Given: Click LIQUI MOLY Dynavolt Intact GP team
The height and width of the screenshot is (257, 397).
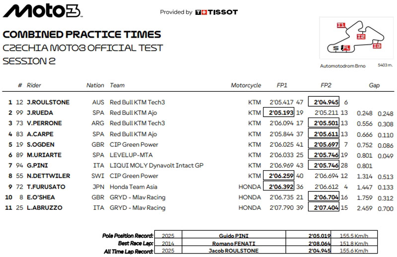Looking at the screenshot, I should pyautogui.click(x=156, y=166).
